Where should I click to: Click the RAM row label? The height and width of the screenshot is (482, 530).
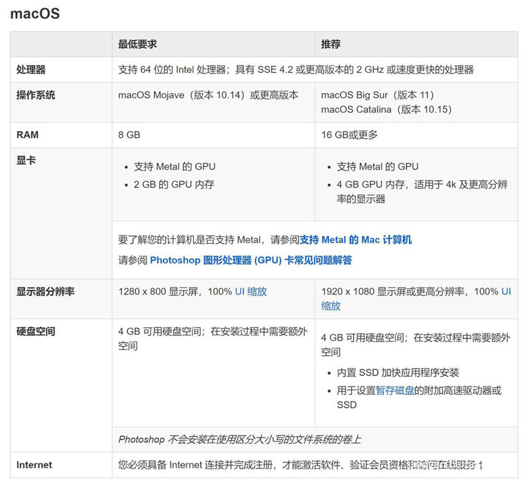27,135
